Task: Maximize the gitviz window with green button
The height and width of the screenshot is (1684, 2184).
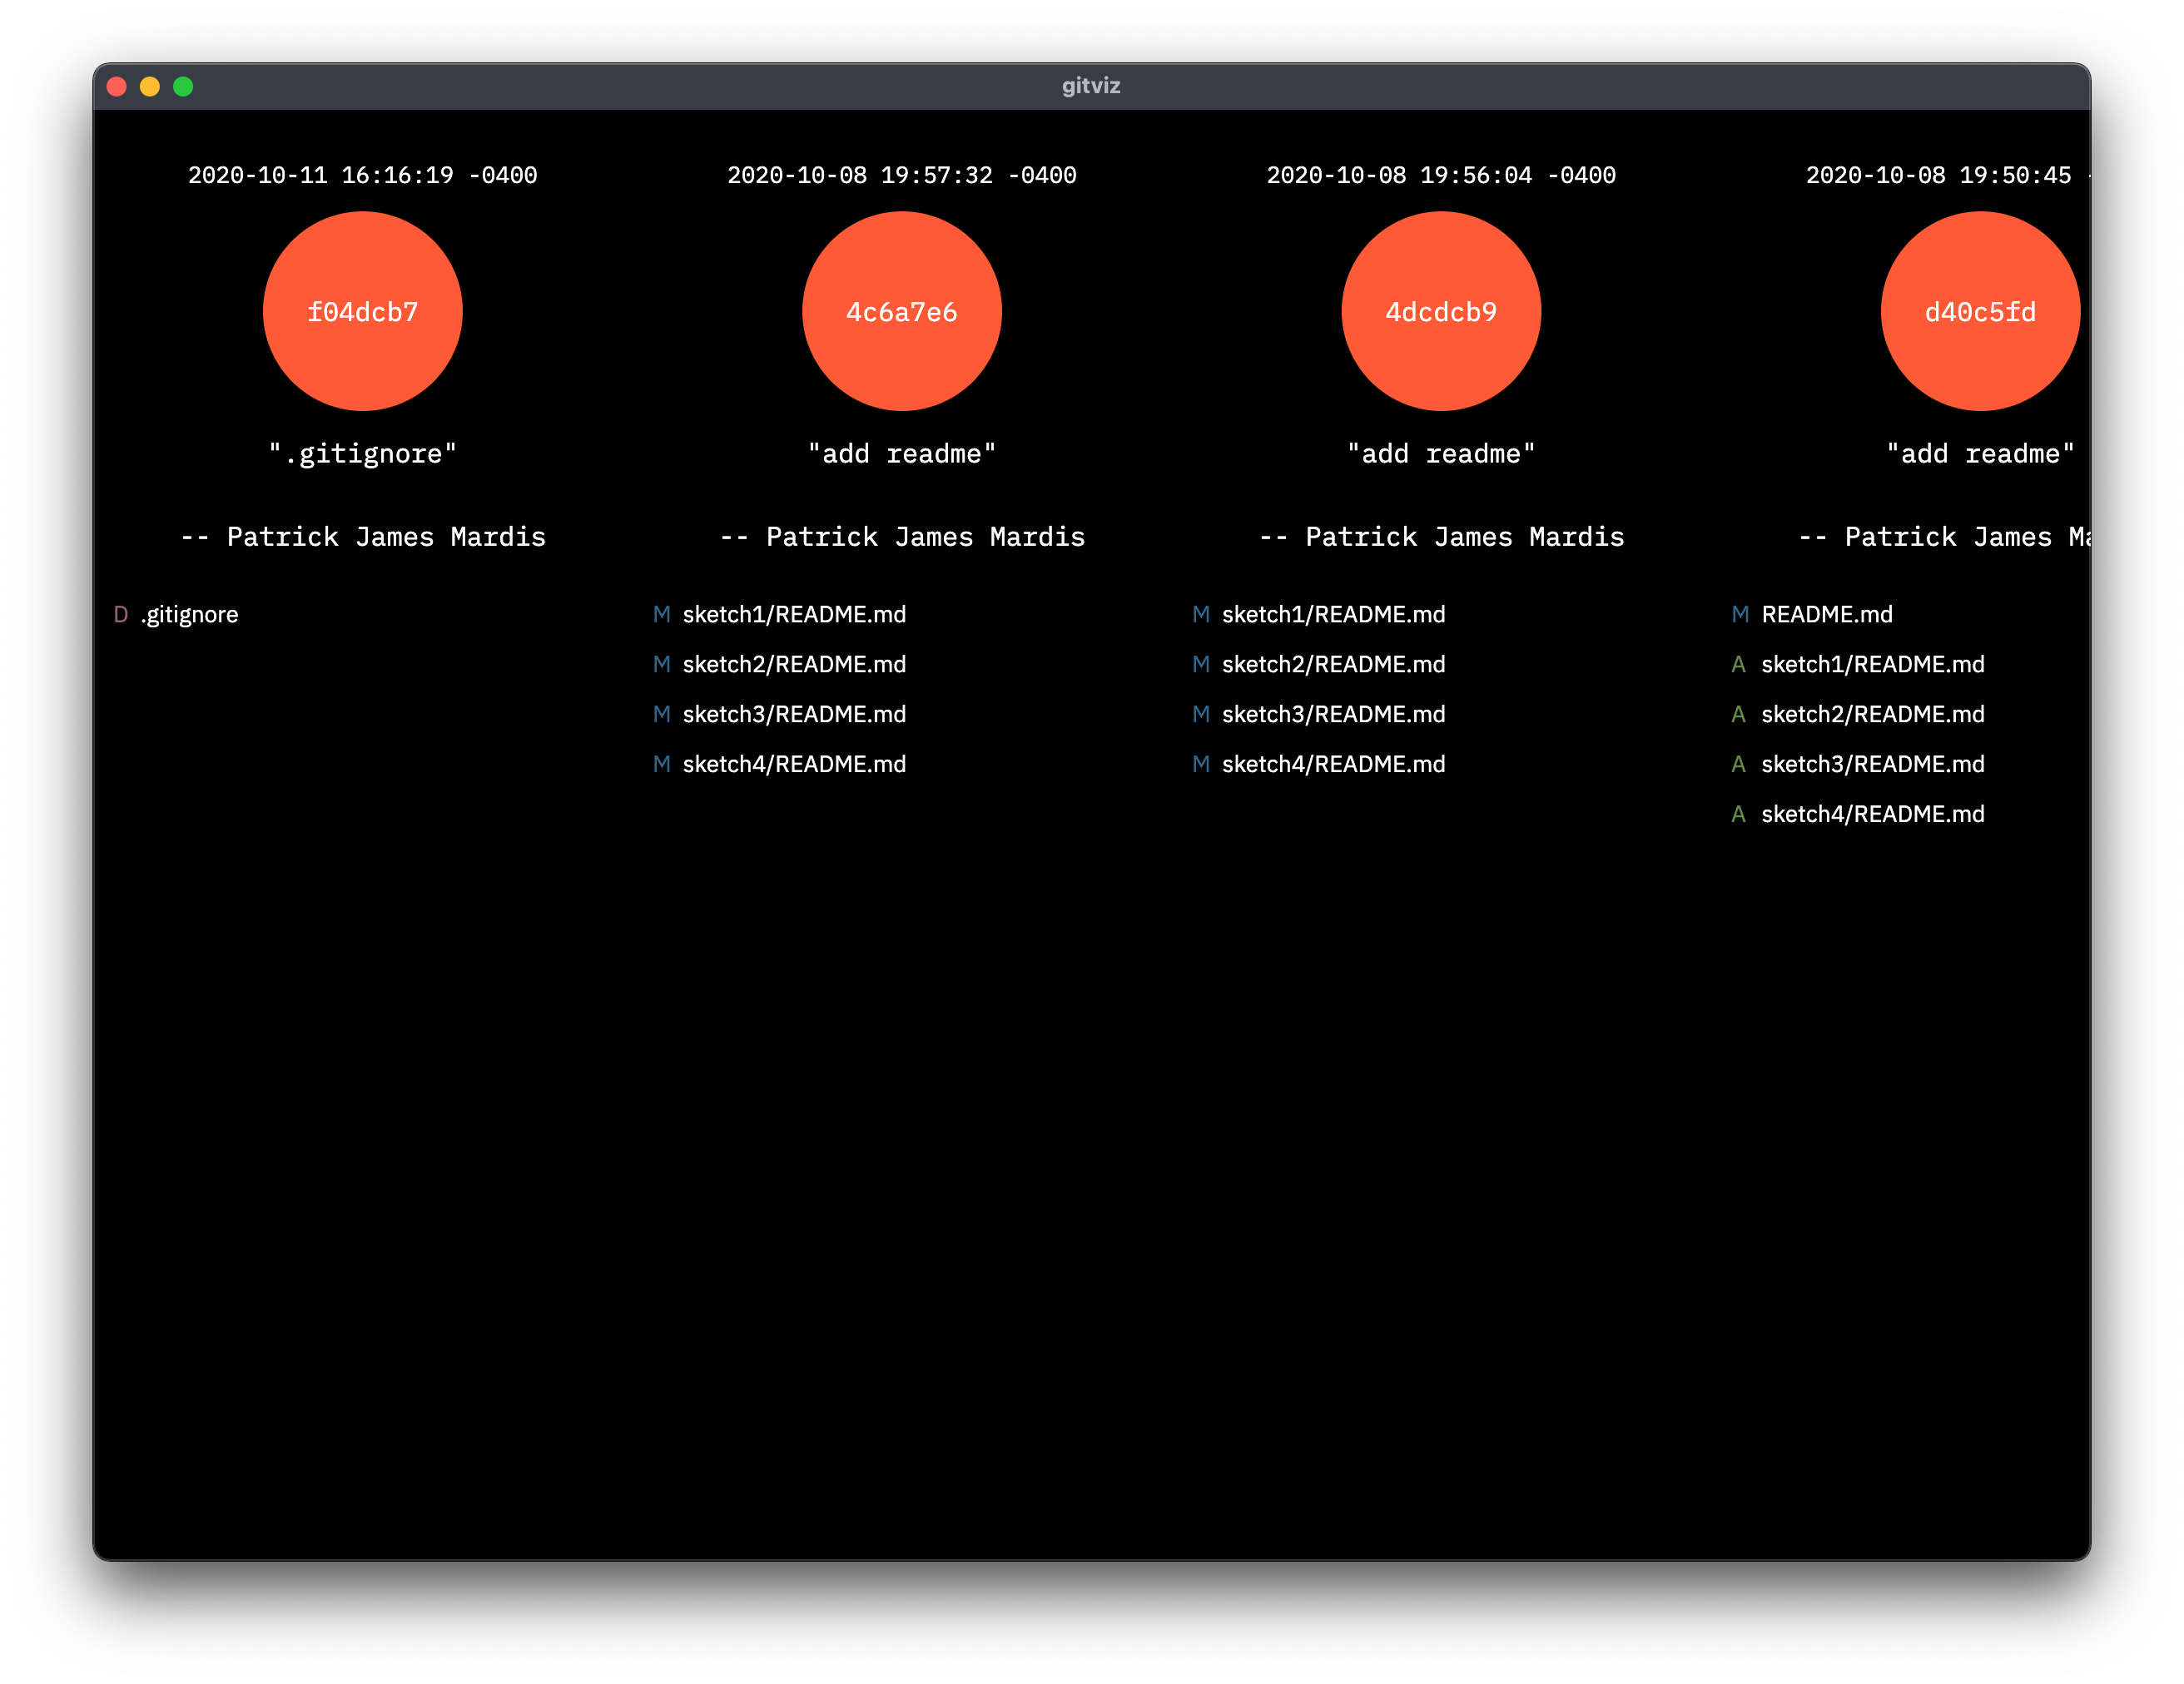Action: point(183,87)
